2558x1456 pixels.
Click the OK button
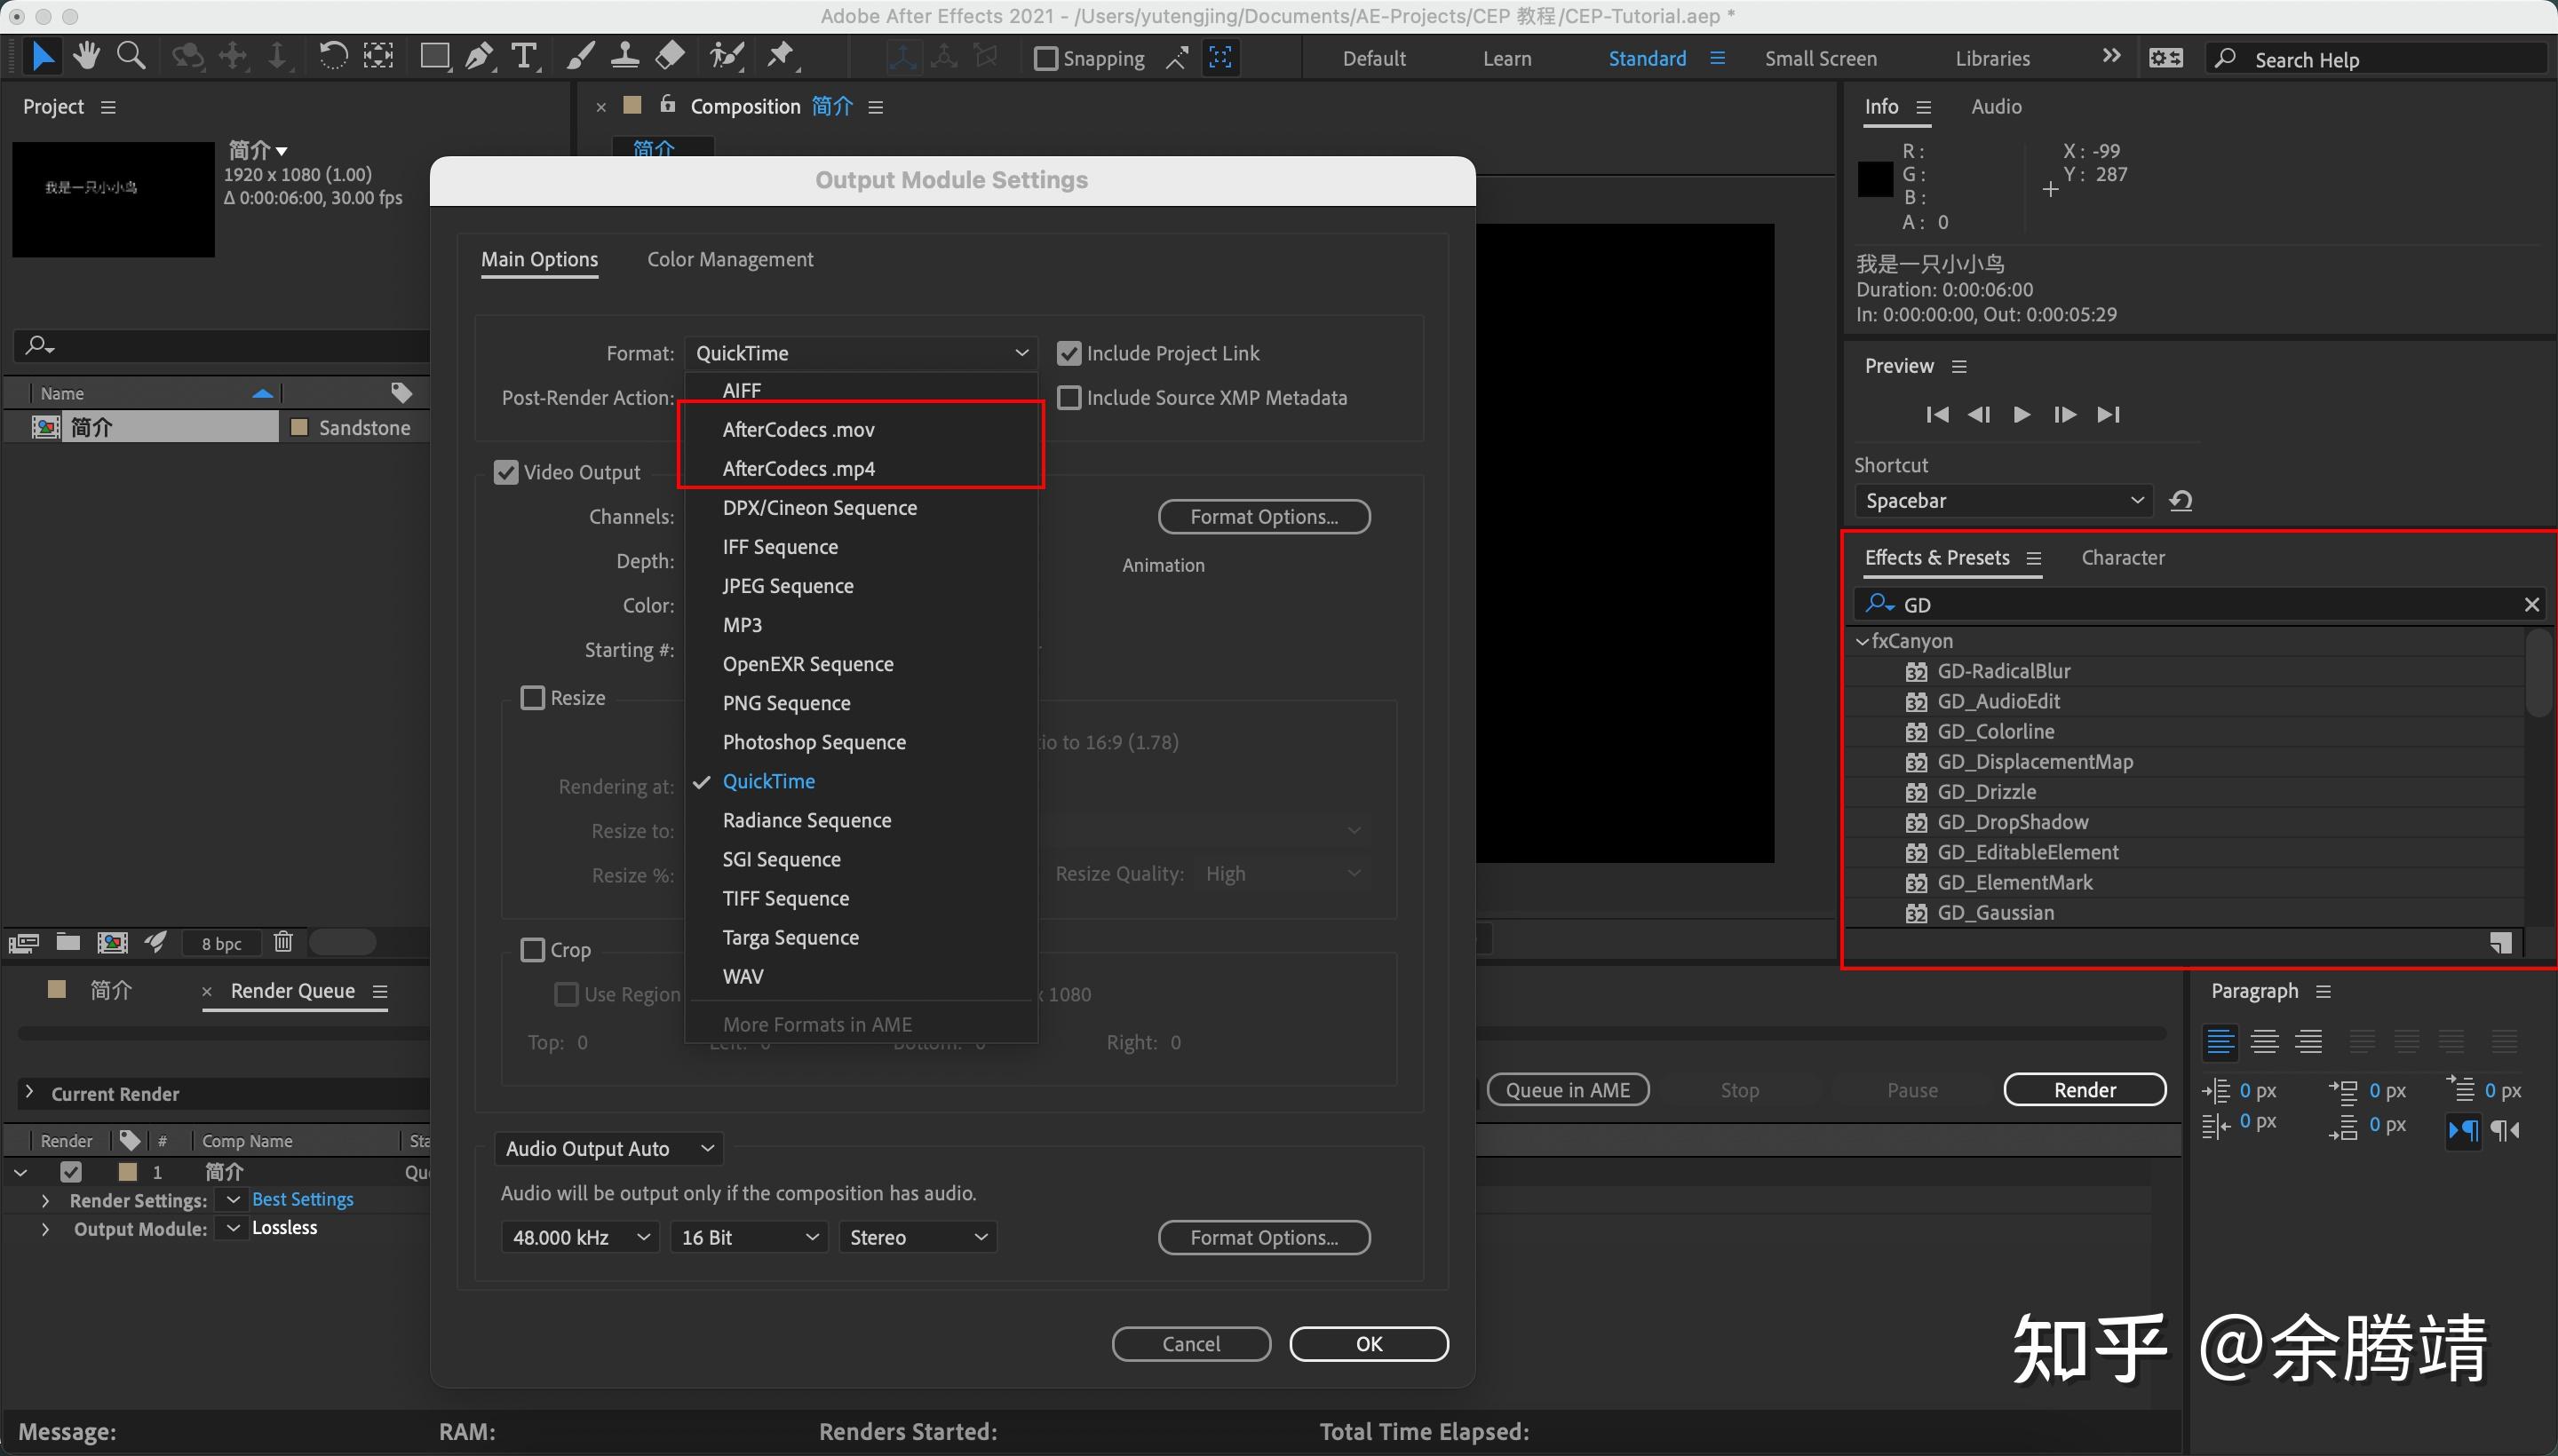click(x=1368, y=1344)
